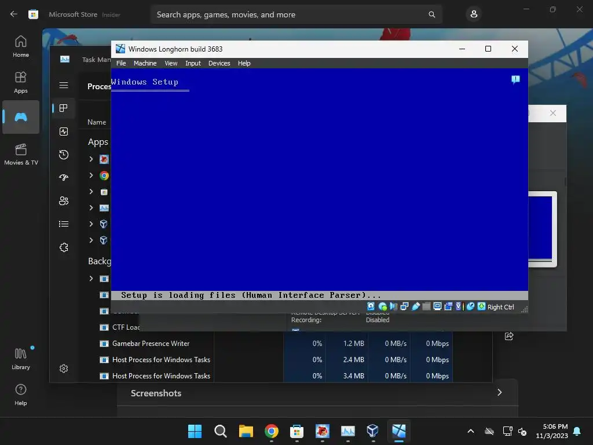Click the USB devices status icon

point(416,307)
